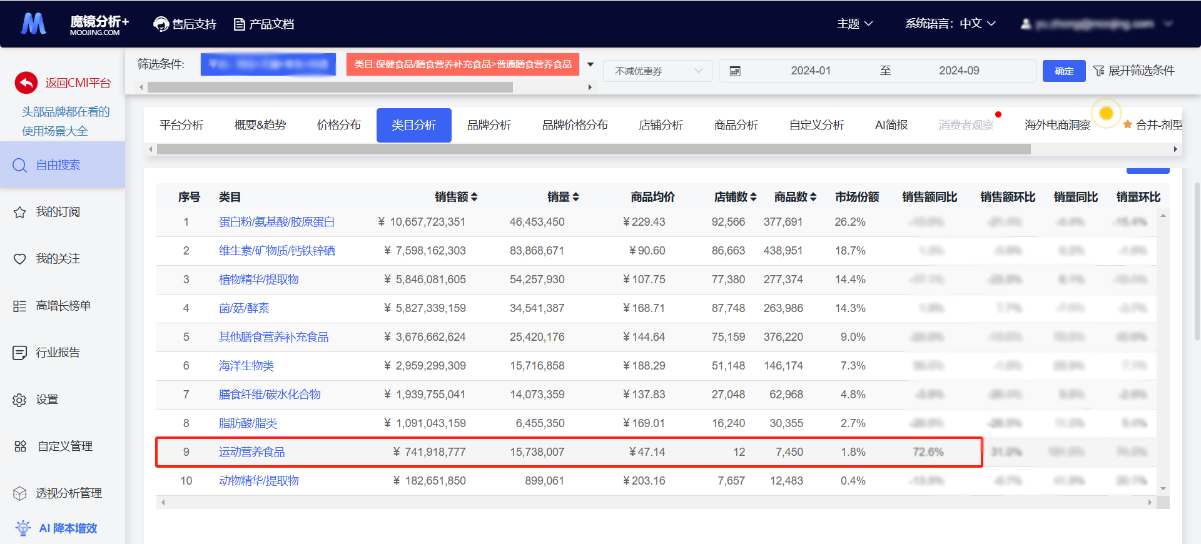Screen dimensions: 1201x544
Task: Click the My Follows heart icon
Action: click(x=20, y=259)
